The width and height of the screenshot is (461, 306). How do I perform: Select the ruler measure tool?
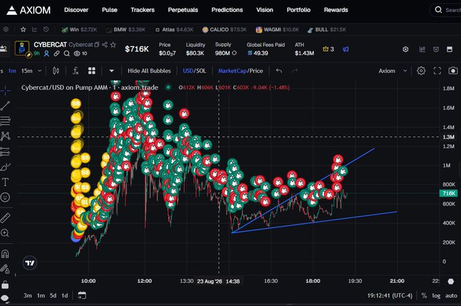[x=5, y=218]
